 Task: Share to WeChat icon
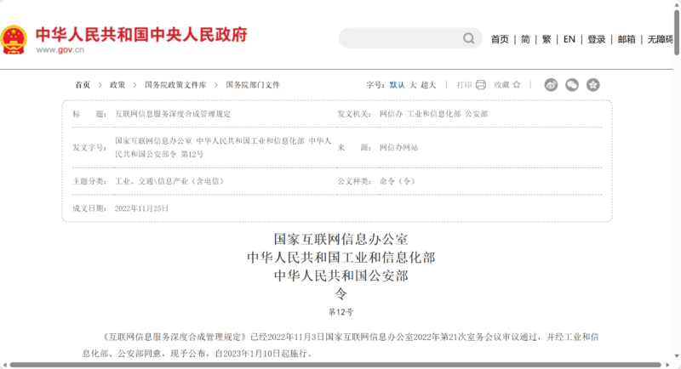(x=572, y=85)
